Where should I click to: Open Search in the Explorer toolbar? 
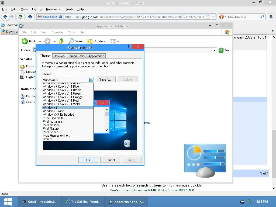(x=76, y=41)
